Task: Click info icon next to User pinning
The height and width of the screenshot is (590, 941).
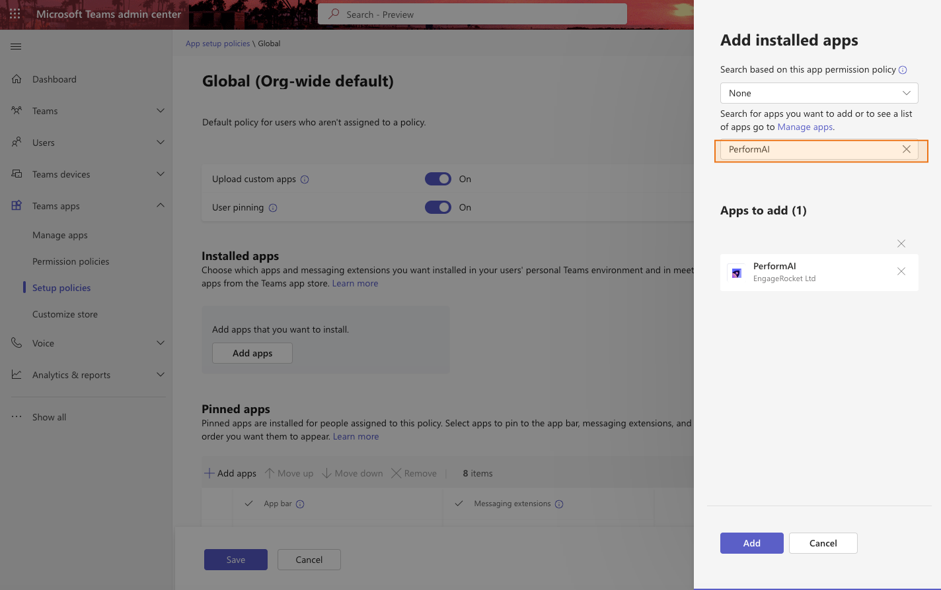Action: point(273,208)
